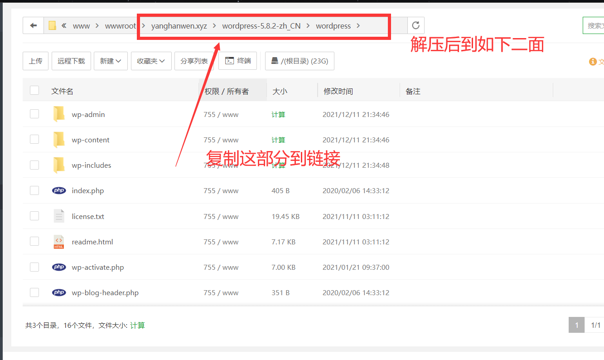Click the 1/1 page count indicator

[595, 325]
